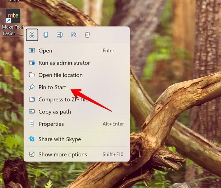This screenshot has width=221, height=188.
Task: Choose Open file location
Action: [x=77, y=75]
